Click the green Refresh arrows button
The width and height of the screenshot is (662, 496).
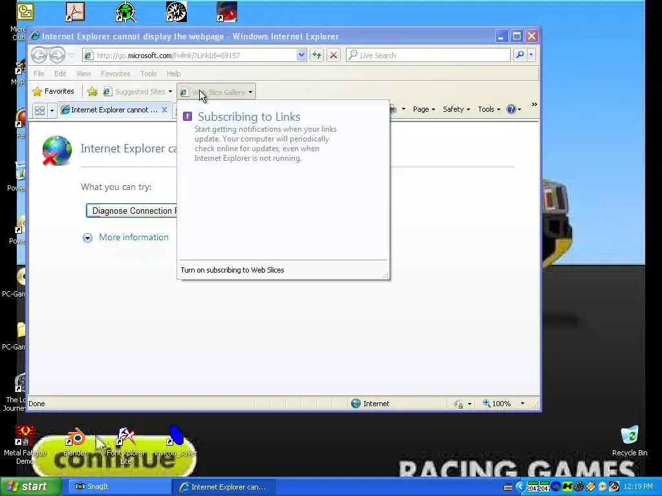(x=317, y=55)
